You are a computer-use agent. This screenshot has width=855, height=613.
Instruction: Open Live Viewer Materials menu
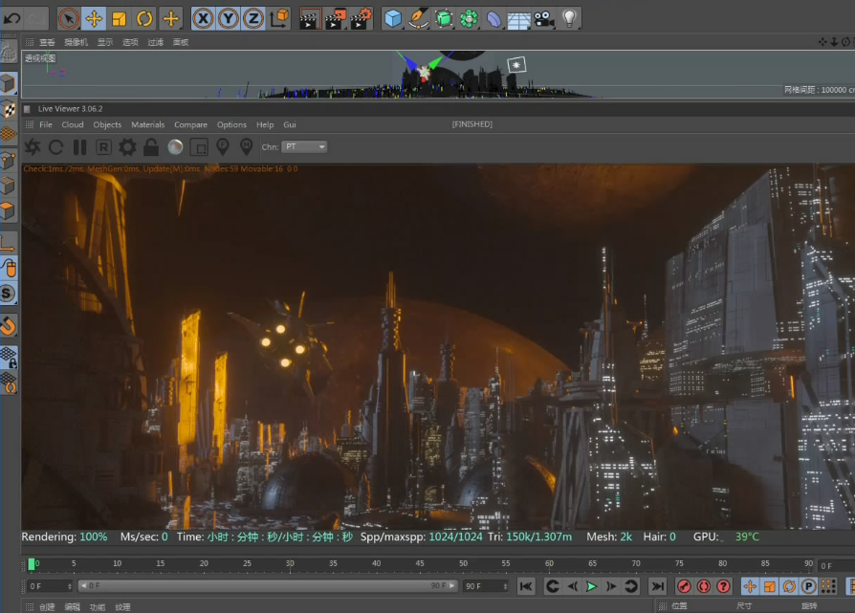[x=148, y=125]
